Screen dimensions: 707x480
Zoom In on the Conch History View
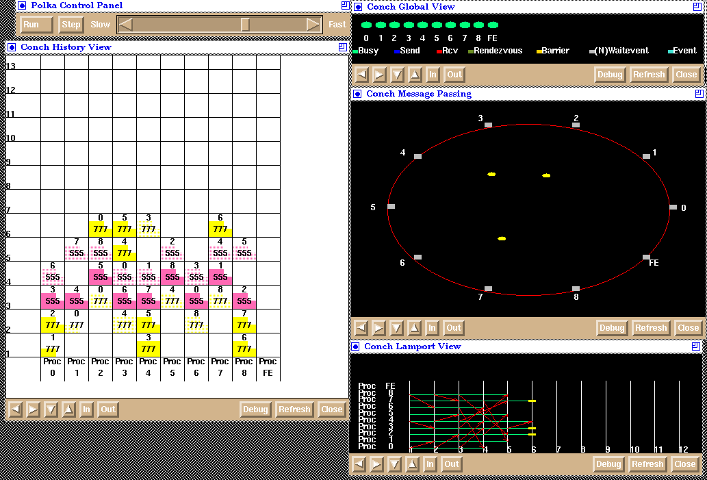(x=86, y=409)
